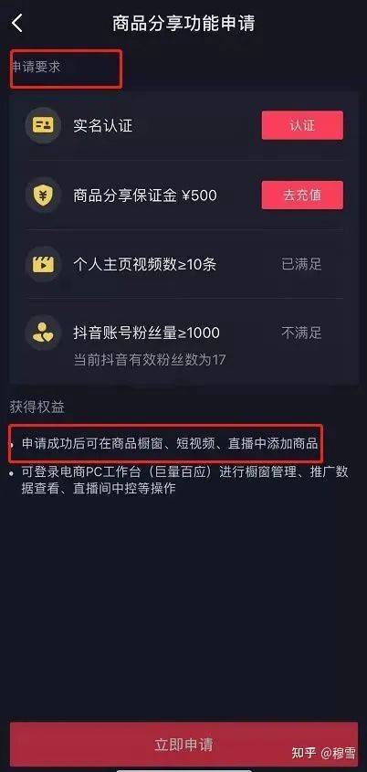Click the ID card icon for 实名认证
This screenshot has height=772, width=367.
click(x=43, y=125)
